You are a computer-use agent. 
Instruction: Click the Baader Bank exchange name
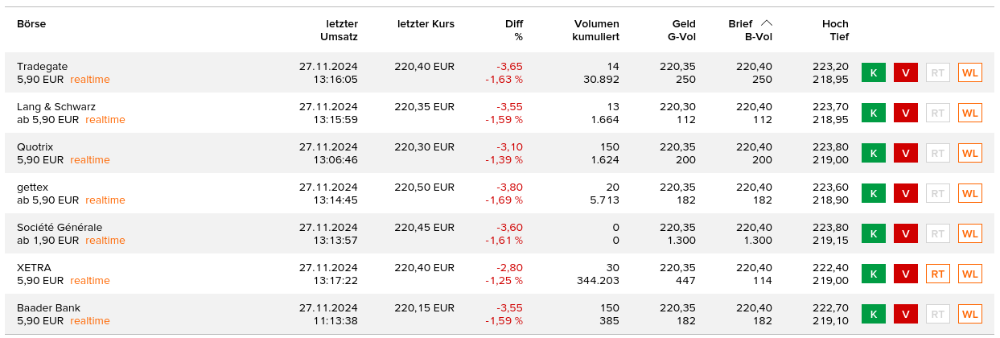pos(48,308)
